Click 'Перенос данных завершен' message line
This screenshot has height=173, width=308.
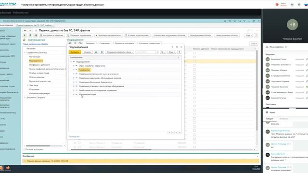[141, 161]
